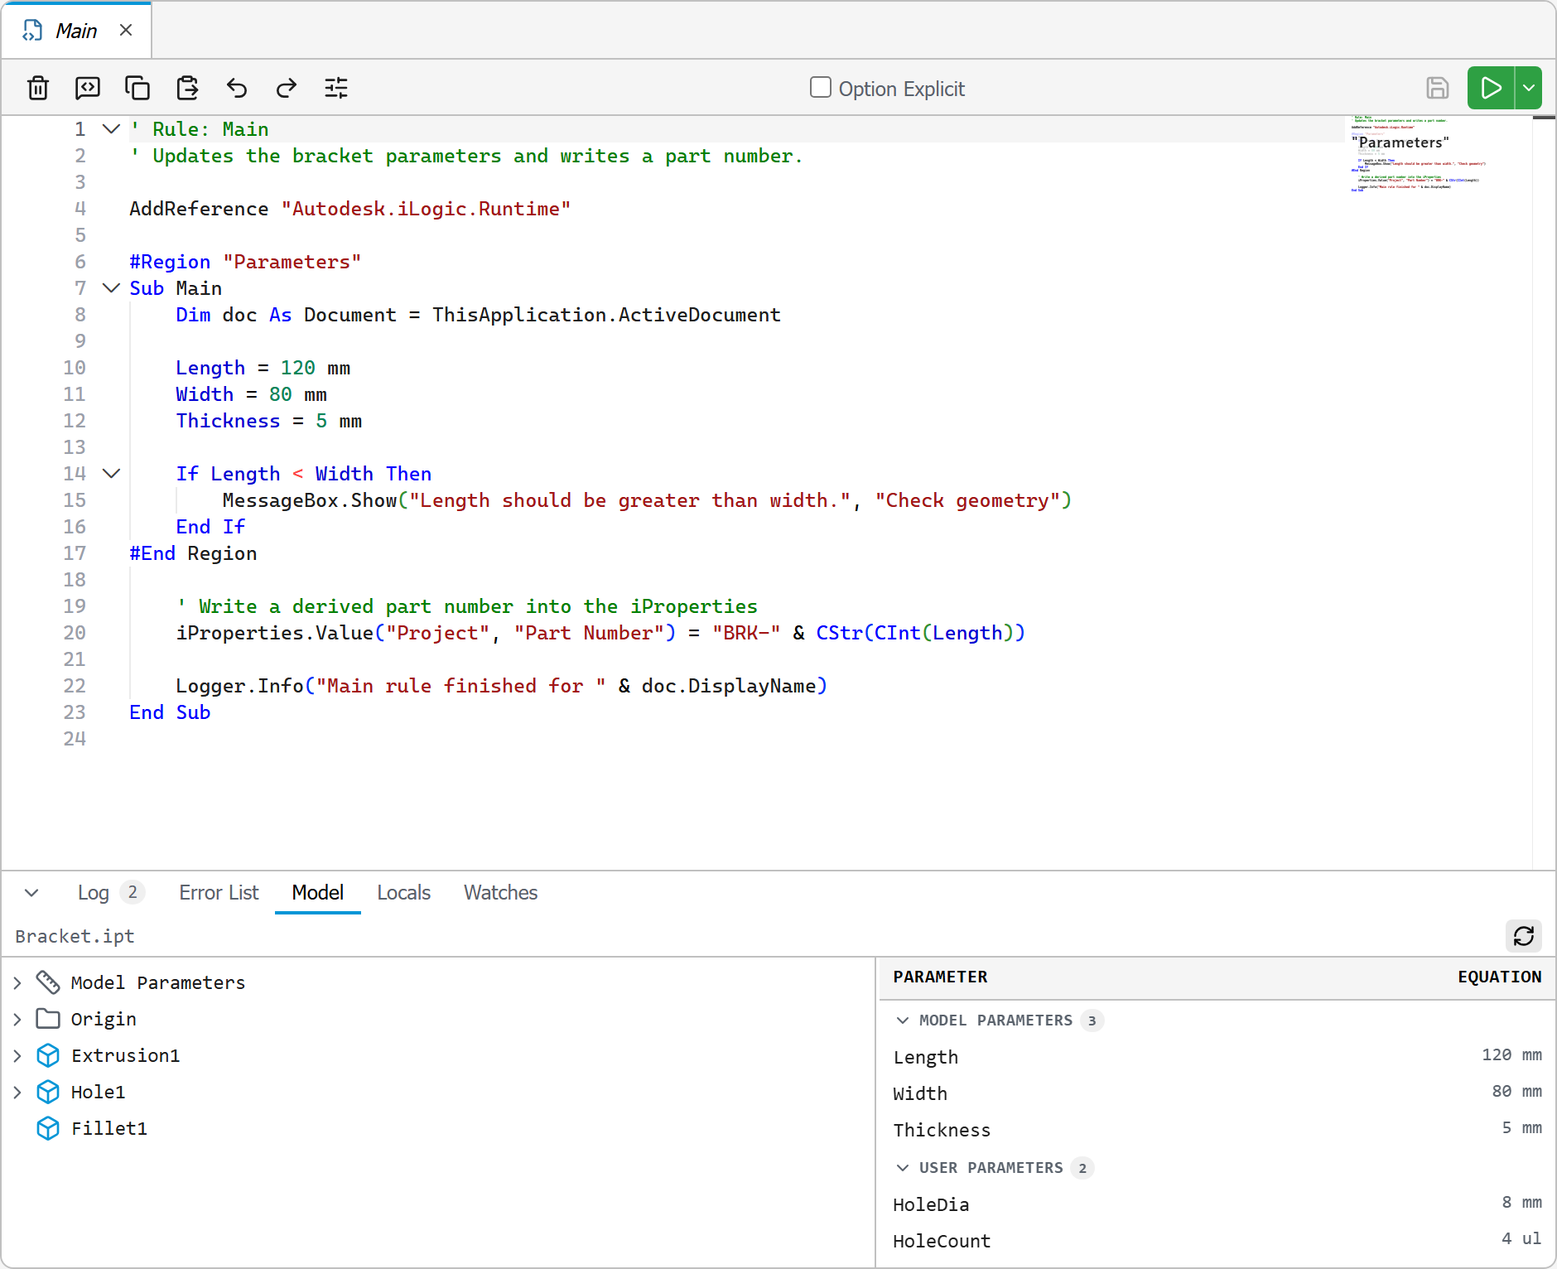The width and height of the screenshot is (1557, 1269).
Task: Click the Origin folder icon
Action: pos(48,1019)
